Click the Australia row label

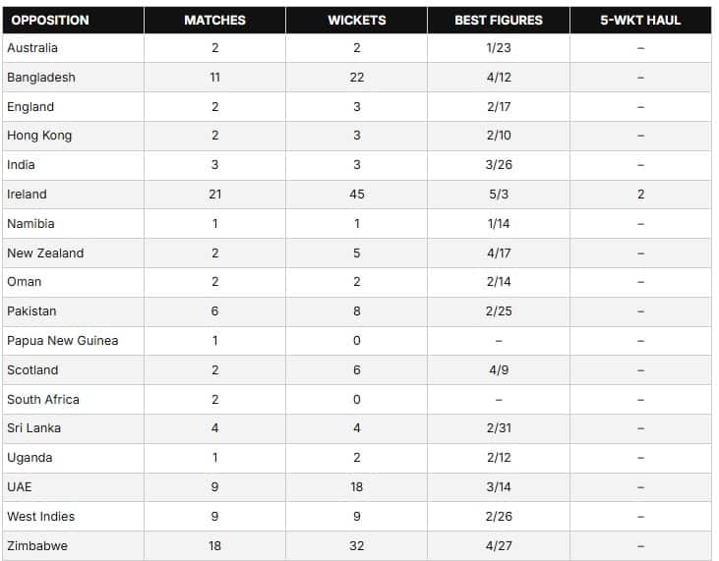click(32, 48)
